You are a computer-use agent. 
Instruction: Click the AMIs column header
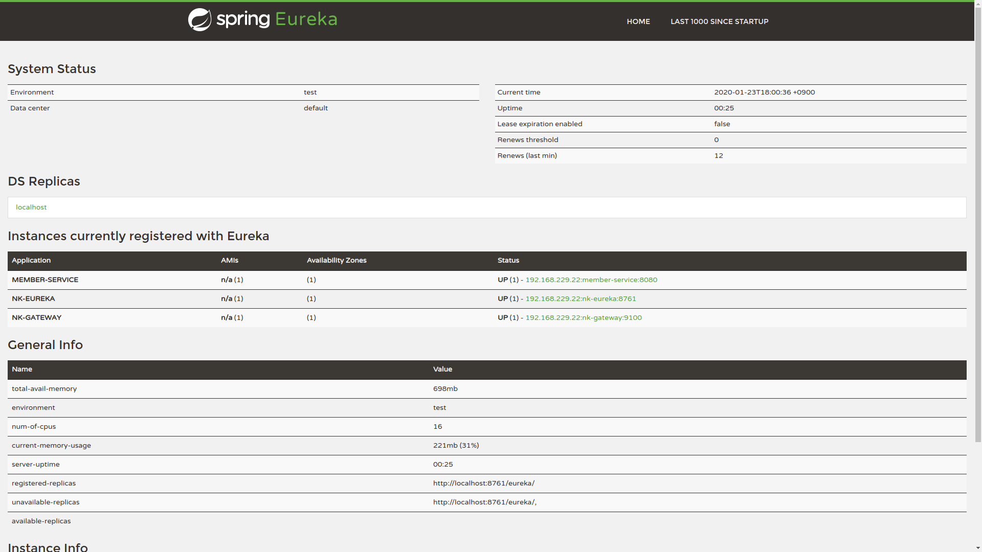(x=229, y=260)
